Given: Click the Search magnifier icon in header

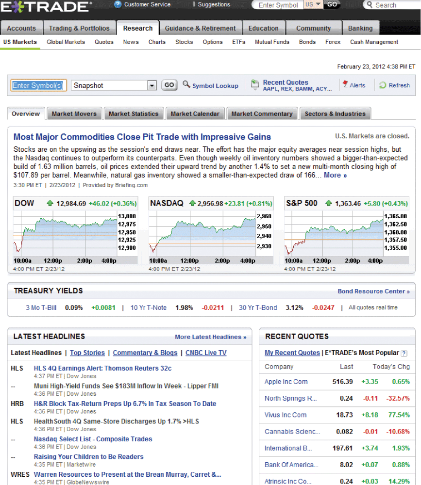Looking at the screenshot, I should [369, 5].
